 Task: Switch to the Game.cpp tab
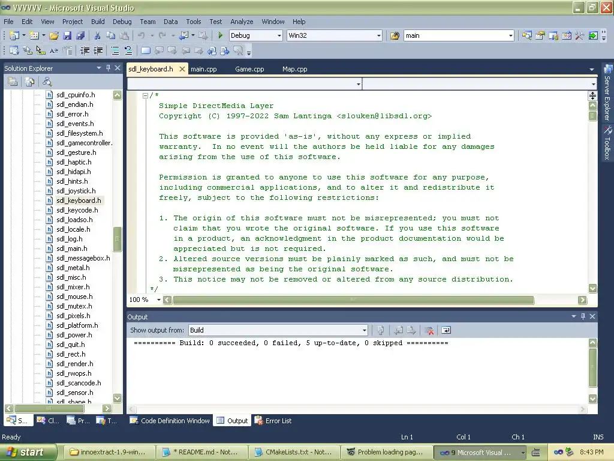[249, 69]
